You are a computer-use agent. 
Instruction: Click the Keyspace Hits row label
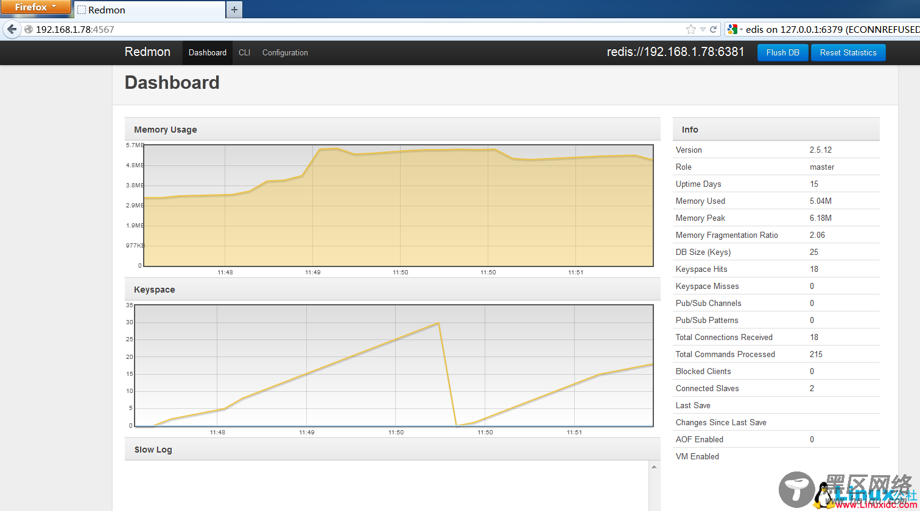coord(701,269)
